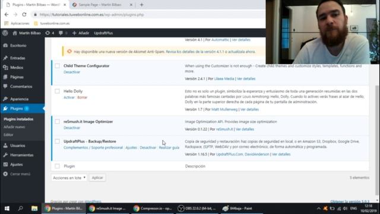Open Añadir nuevo submenu item

pyautogui.click(x=14, y=127)
